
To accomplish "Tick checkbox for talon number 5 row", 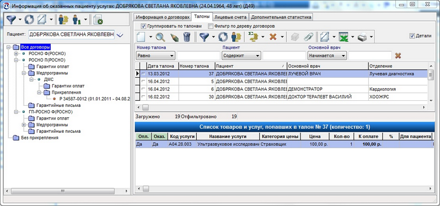I will pos(143,82).
